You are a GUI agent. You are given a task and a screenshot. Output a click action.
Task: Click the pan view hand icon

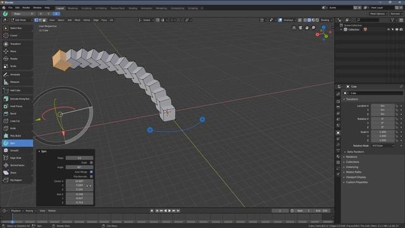pyautogui.click(x=307, y=28)
